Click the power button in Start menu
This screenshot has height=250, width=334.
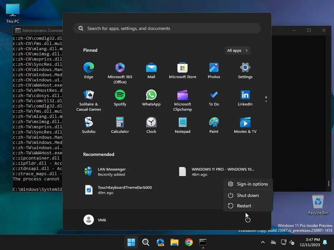click(x=248, y=220)
